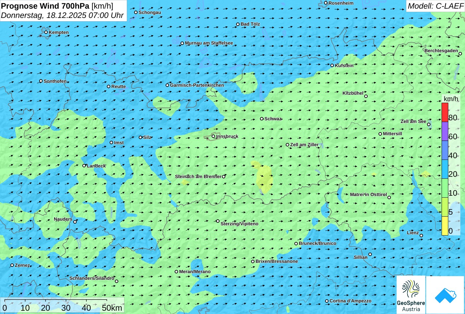Click the Nauders location dot
Screen dimensions: 465x314
click(x=75, y=222)
